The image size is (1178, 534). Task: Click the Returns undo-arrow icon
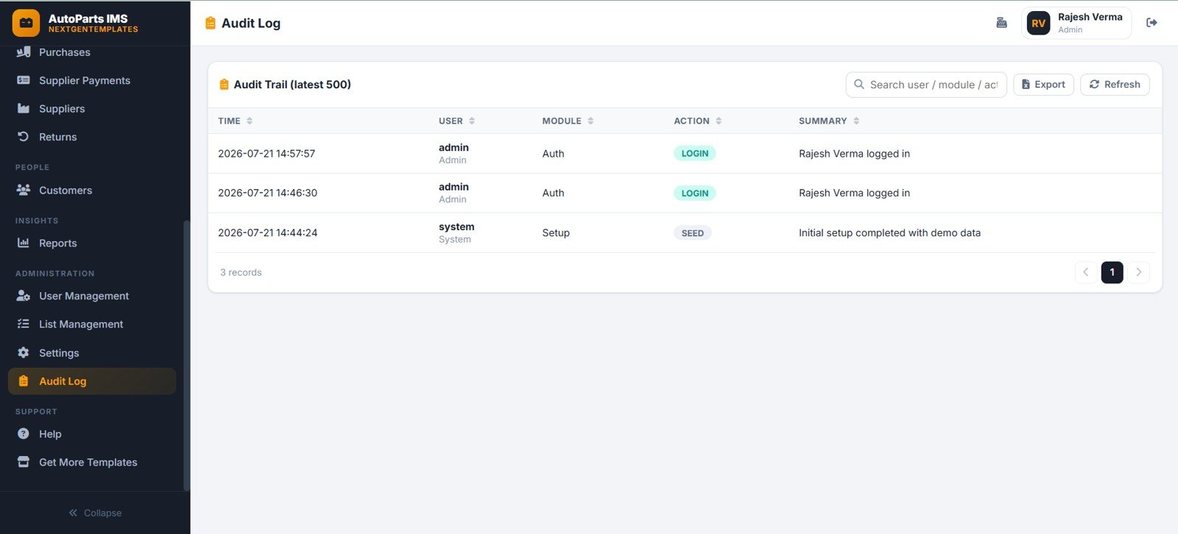point(24,137)
